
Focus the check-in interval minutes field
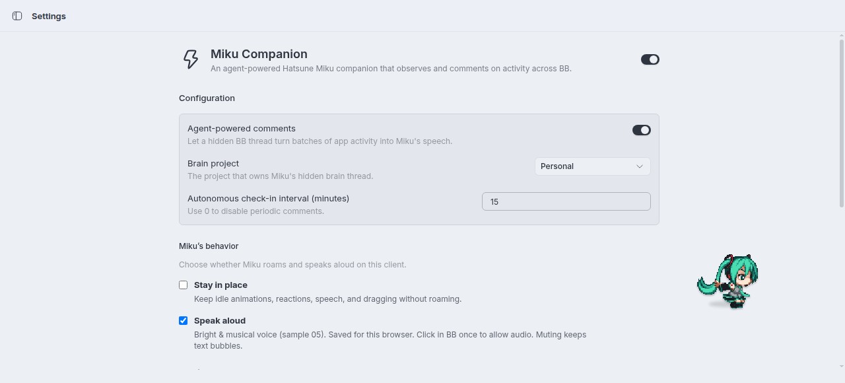pyautogui.click(x=566, y=201)
